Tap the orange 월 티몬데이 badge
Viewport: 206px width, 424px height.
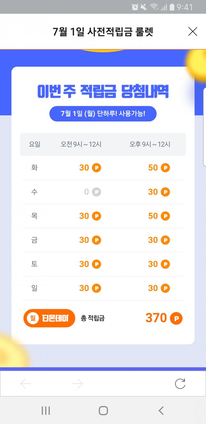click(49, 318)
